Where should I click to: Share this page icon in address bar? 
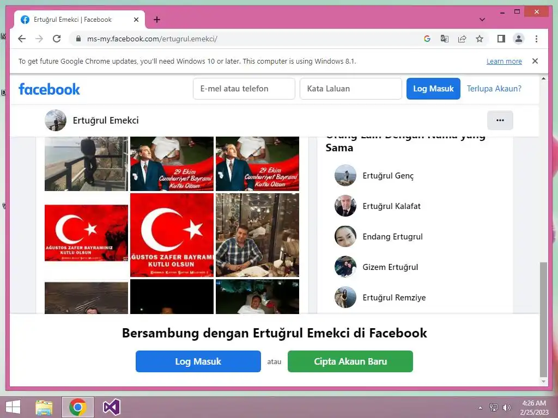(462, 39)
